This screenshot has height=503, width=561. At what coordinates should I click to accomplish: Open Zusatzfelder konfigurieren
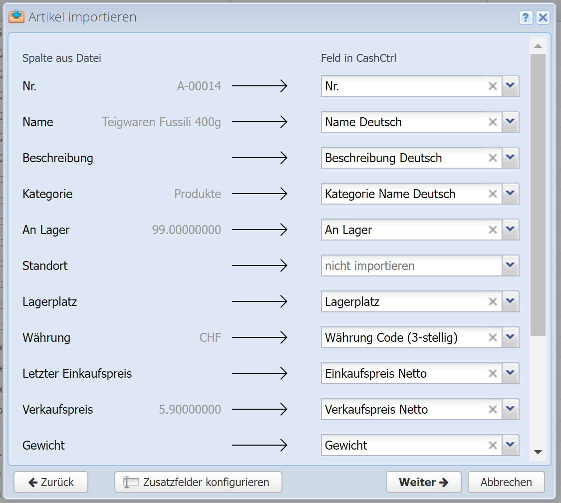(x=198, y=482)
